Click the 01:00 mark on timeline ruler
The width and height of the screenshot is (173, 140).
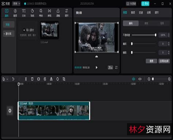77,84
